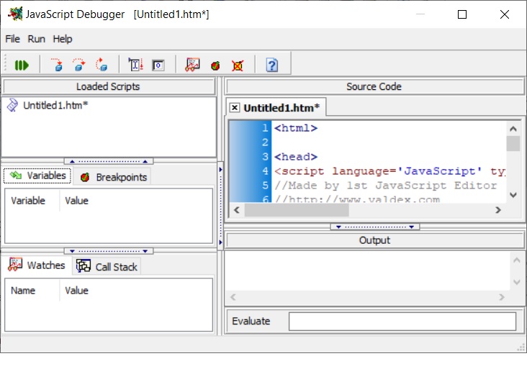Click into the Evaluate input field
Viewport: 527px width, 392px height.
(402, 322)
